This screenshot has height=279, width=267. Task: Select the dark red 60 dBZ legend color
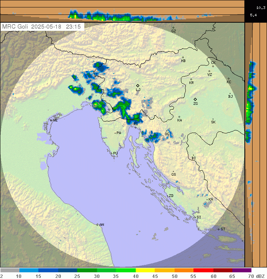point(223,270)
